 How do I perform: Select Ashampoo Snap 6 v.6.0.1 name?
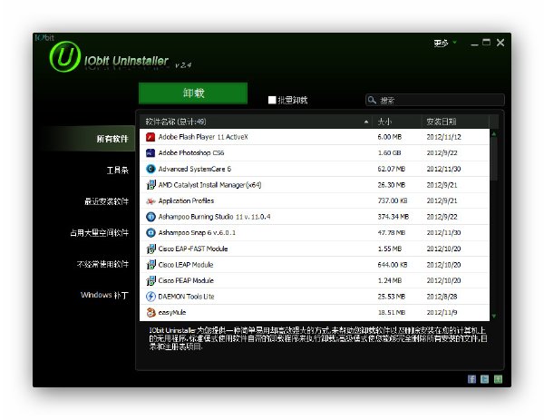(197, 232)
